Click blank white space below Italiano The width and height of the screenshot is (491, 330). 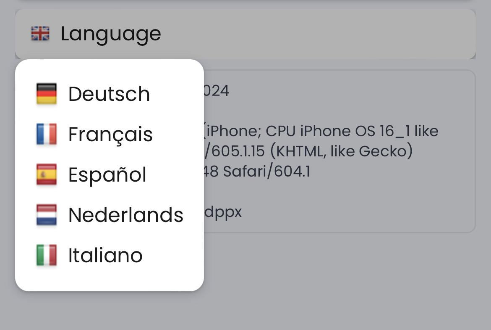(x=109, y=277)
